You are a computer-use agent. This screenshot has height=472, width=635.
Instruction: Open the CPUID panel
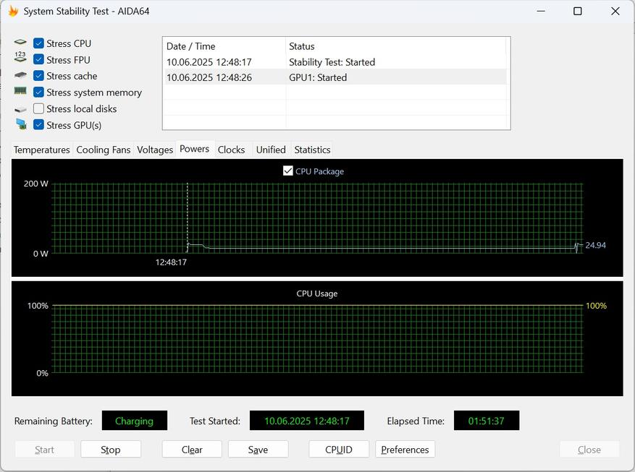click(339, 450)
